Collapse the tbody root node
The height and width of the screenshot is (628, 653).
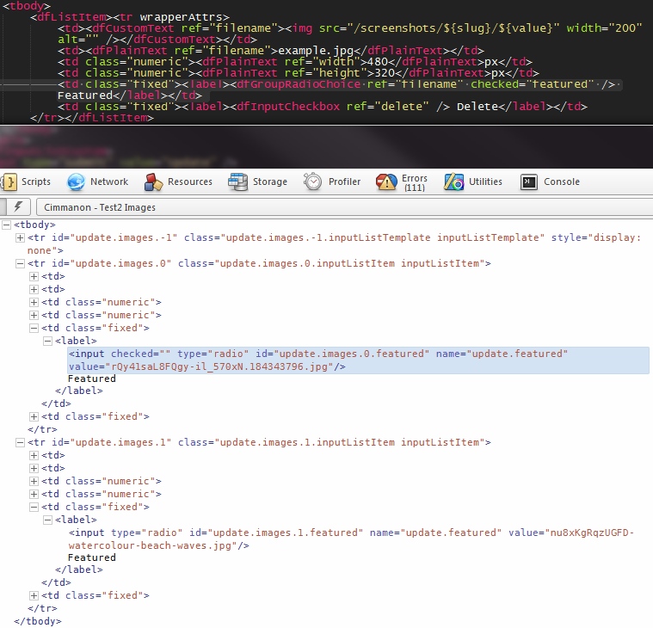[x=8, y=225]
